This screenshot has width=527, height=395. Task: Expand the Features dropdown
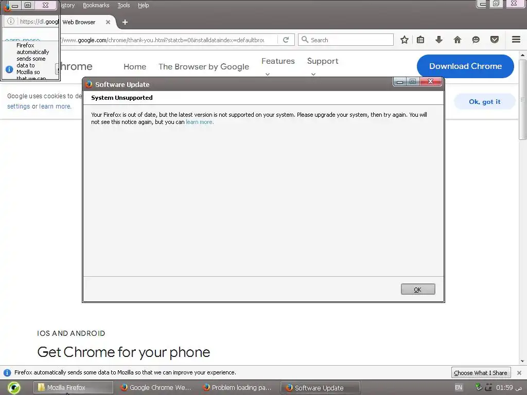click(278, 66)
